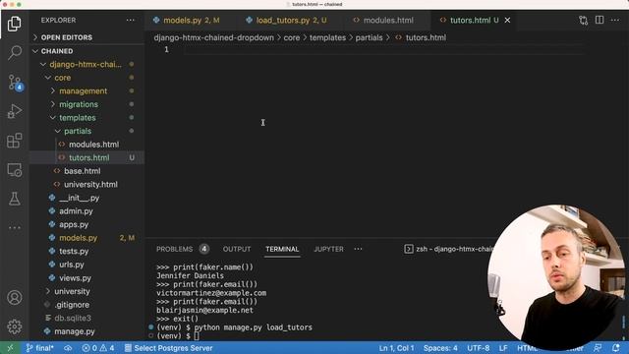
Task: Click the open changes compare icon
Action: [x=583, y=20]
